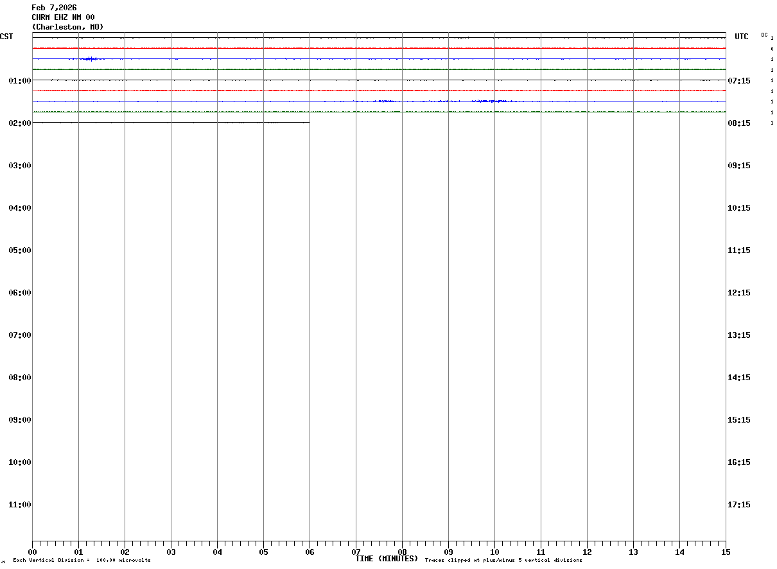
Task: Click the 'Traces clipped at plus/minus 5 vertical divisions' note
Action: (x=503, y=561)
